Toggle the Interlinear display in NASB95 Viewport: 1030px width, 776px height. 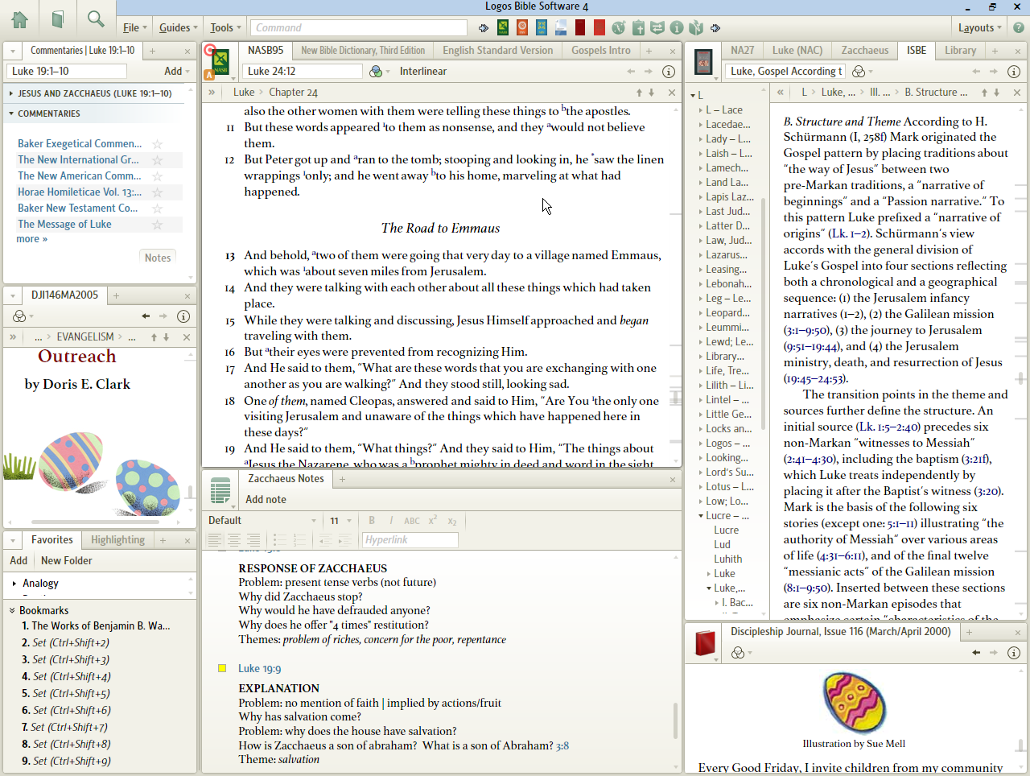(x=423, y=72)
